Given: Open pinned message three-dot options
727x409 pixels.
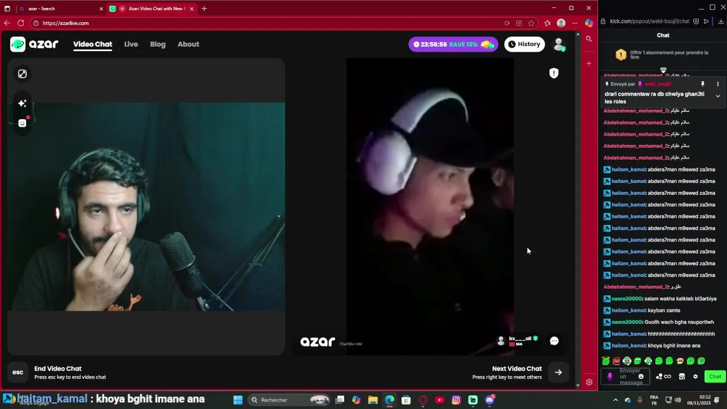Looking at the screenshot, I should [x=718, y=84].
